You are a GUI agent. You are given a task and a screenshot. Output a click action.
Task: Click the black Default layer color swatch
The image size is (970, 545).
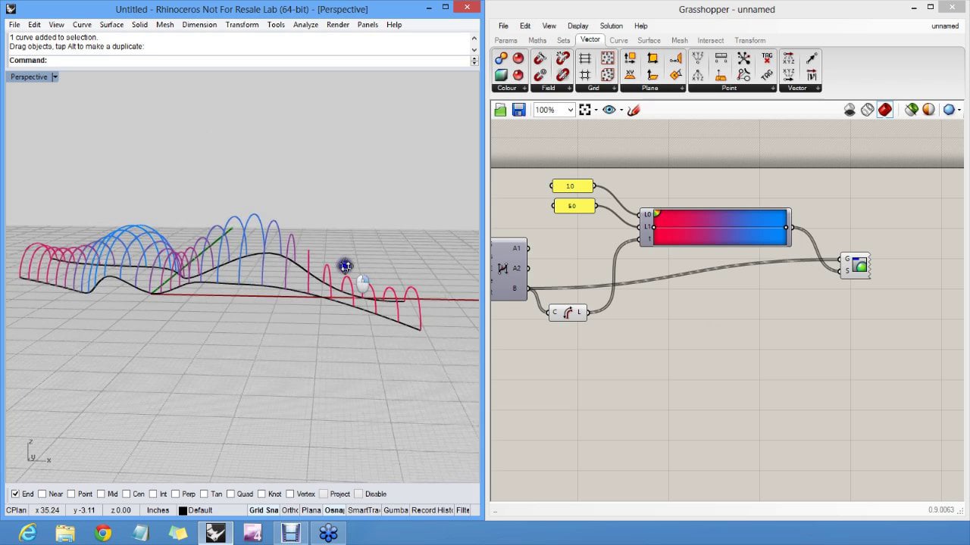click(182, 511)
